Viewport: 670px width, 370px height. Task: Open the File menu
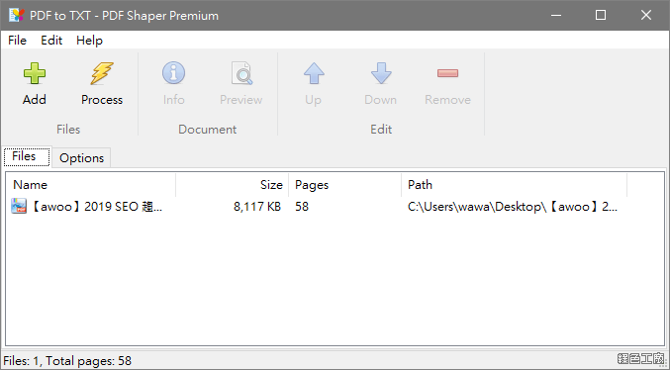point(17,41)
